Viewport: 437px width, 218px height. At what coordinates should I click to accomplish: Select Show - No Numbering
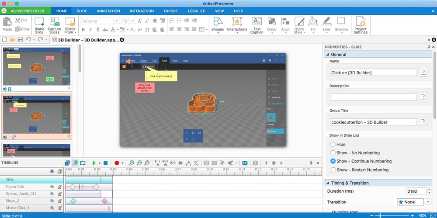point(333,153)
